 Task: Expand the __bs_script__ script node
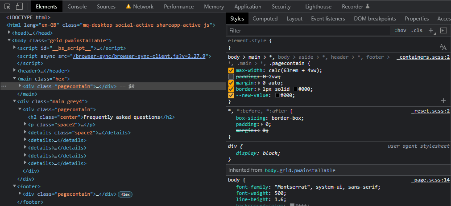(x=15, y=48)
